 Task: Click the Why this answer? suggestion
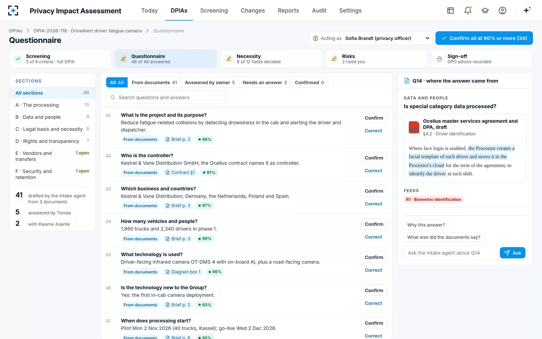[426, 225]
